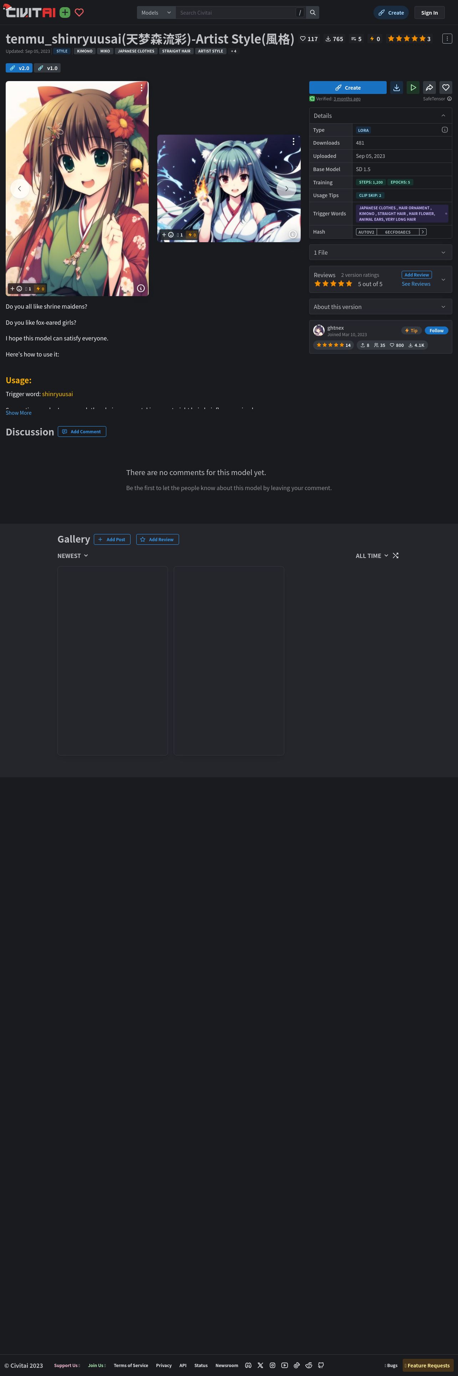Viewport: 458px width, 1376px height.
Task: Open the See Reviews link
Action: [416, 284]
